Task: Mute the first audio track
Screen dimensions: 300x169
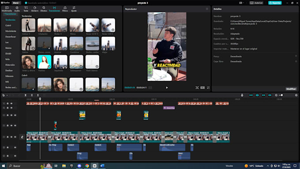Action: [x=15, y=147]
